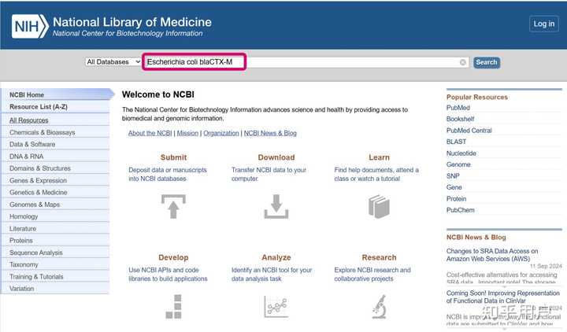
Task: Click the Download arrow icon
Action: (276, 205)
